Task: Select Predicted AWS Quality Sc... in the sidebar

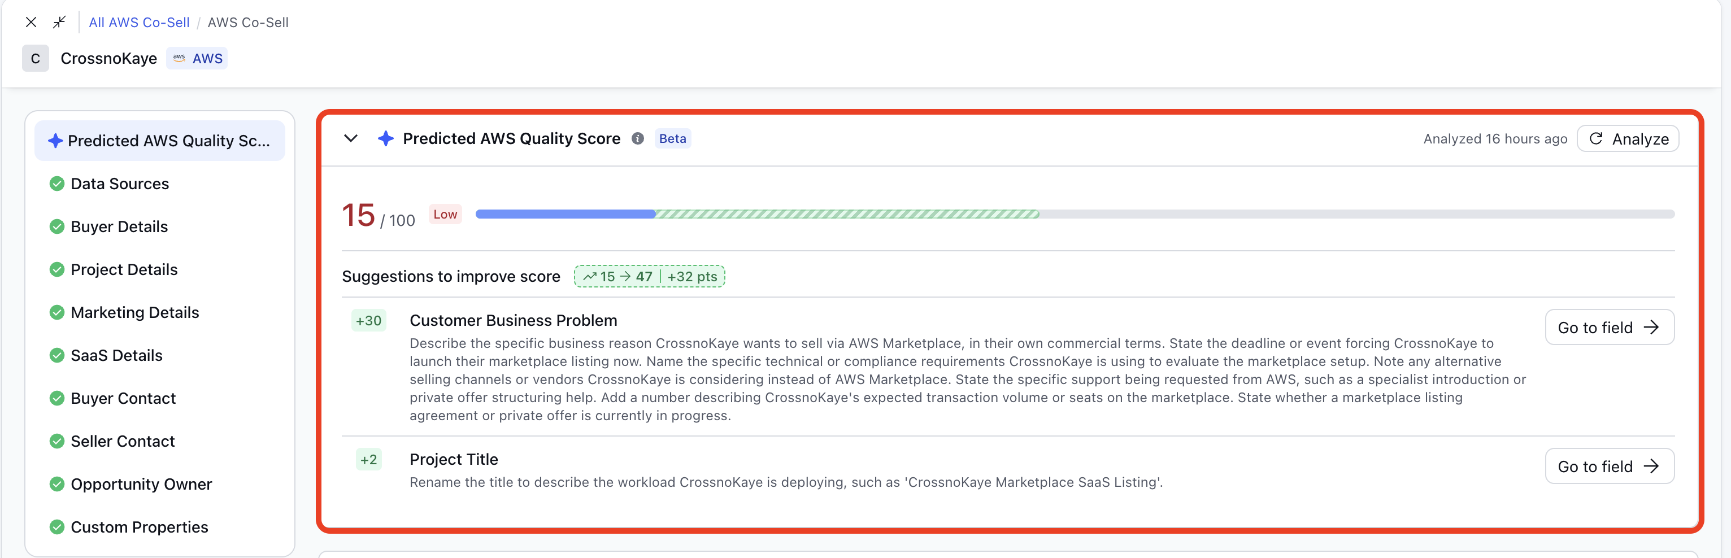Action: coord(160,140)
